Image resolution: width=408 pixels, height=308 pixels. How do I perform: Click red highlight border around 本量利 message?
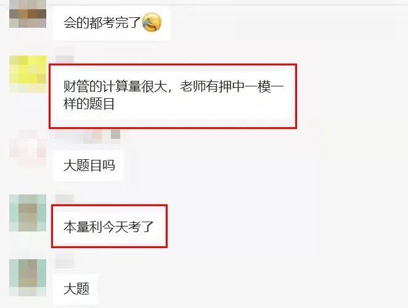tap(109, 206)
